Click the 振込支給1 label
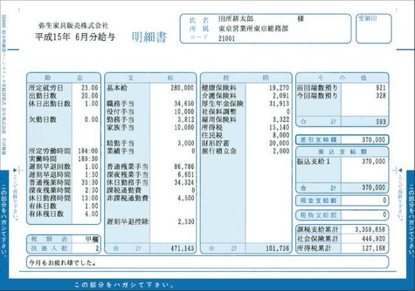Viewport: 415px width, 291px height. point(314,161)
